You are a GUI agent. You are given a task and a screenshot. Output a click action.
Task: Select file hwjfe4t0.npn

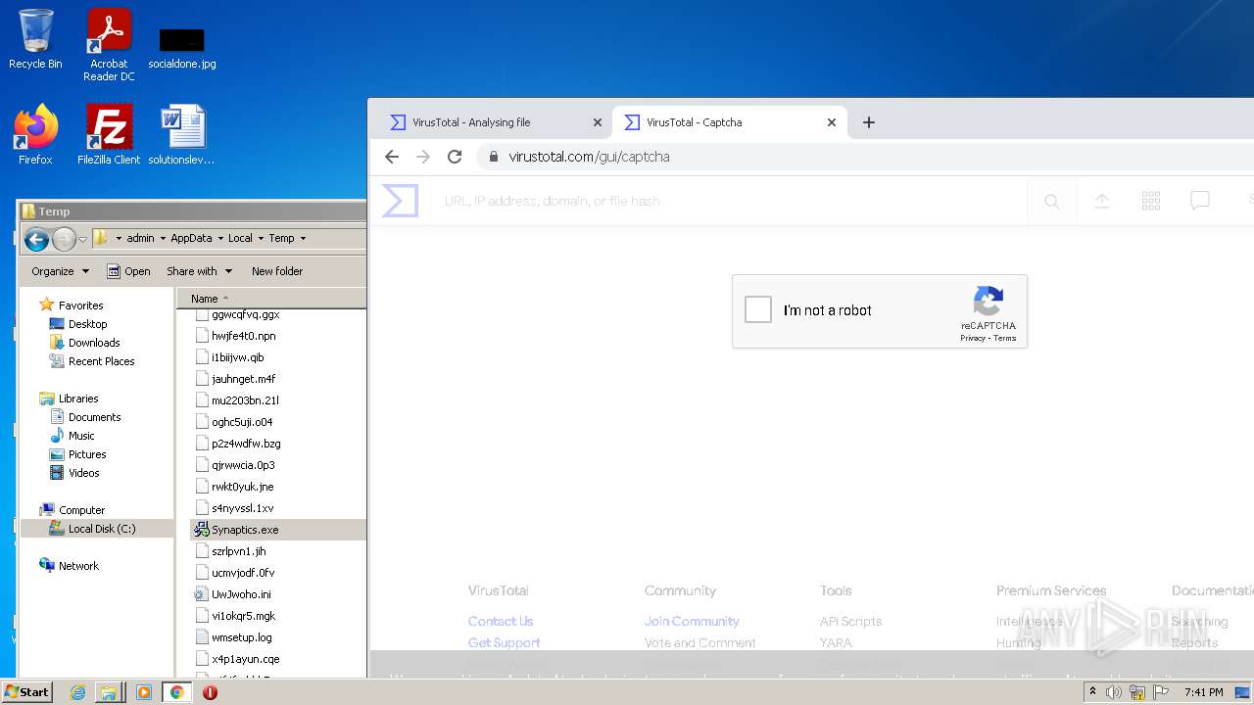pos(243,336)
